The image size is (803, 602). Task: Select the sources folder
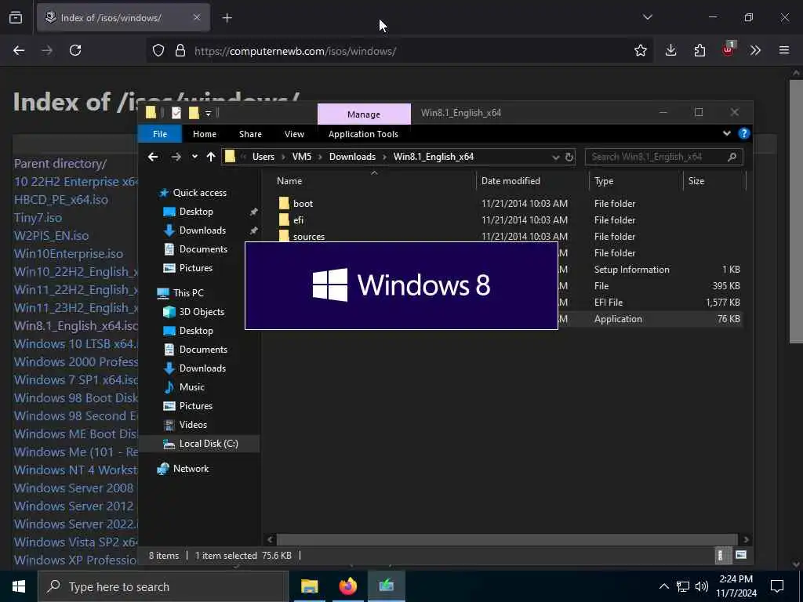pyautogui.click(x=309, y=237)
